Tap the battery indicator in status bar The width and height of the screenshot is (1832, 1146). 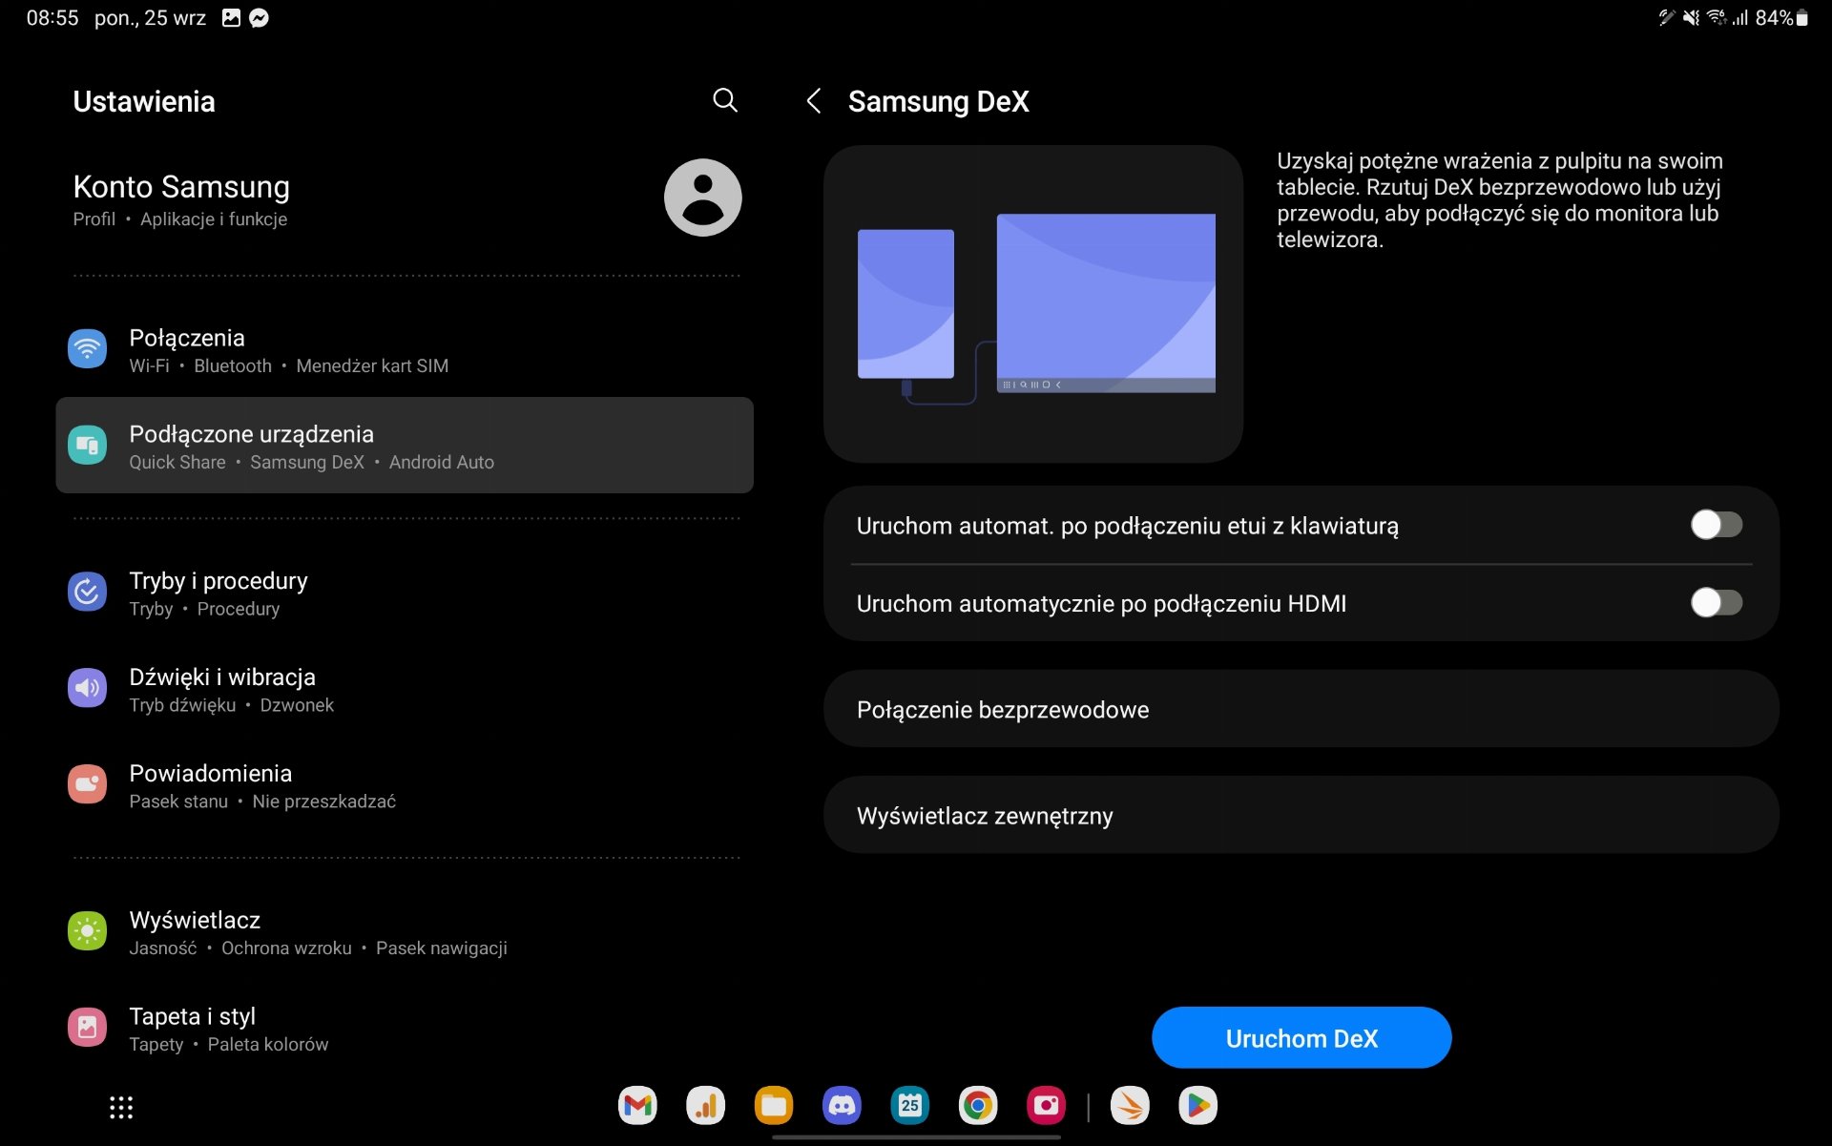(1781, 18)
